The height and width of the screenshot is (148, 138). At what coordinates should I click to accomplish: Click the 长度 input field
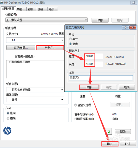94,64
